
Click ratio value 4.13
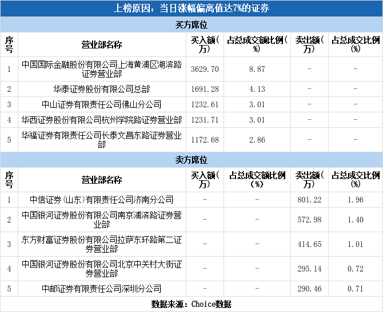257,89
